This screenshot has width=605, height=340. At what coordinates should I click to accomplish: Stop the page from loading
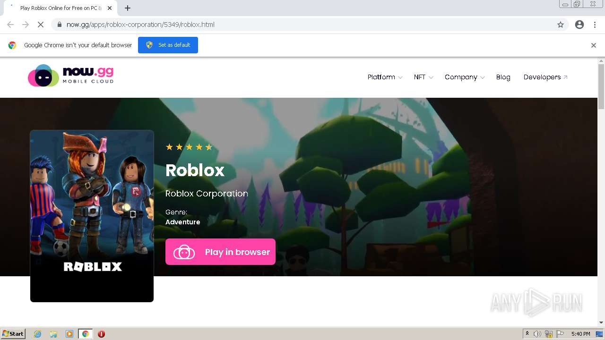41,25
